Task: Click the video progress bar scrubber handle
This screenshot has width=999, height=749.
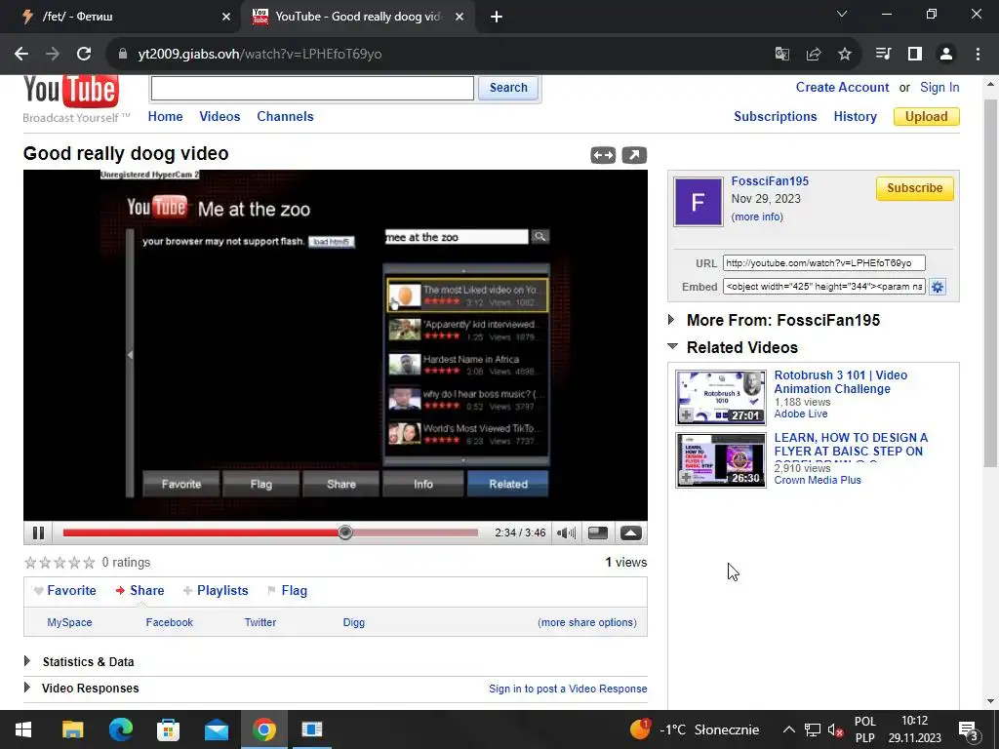Action: coord(345,532)
